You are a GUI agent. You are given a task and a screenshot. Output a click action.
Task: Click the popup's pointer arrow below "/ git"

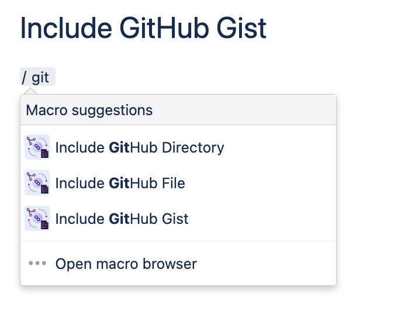[28, 91]
